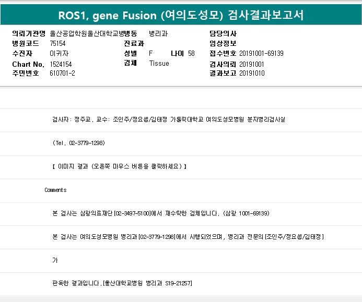The height and width of the screenshot is (302, 362).
Task: Click the 주민번호 value 610701-2
Action: (x=62, y=73)
